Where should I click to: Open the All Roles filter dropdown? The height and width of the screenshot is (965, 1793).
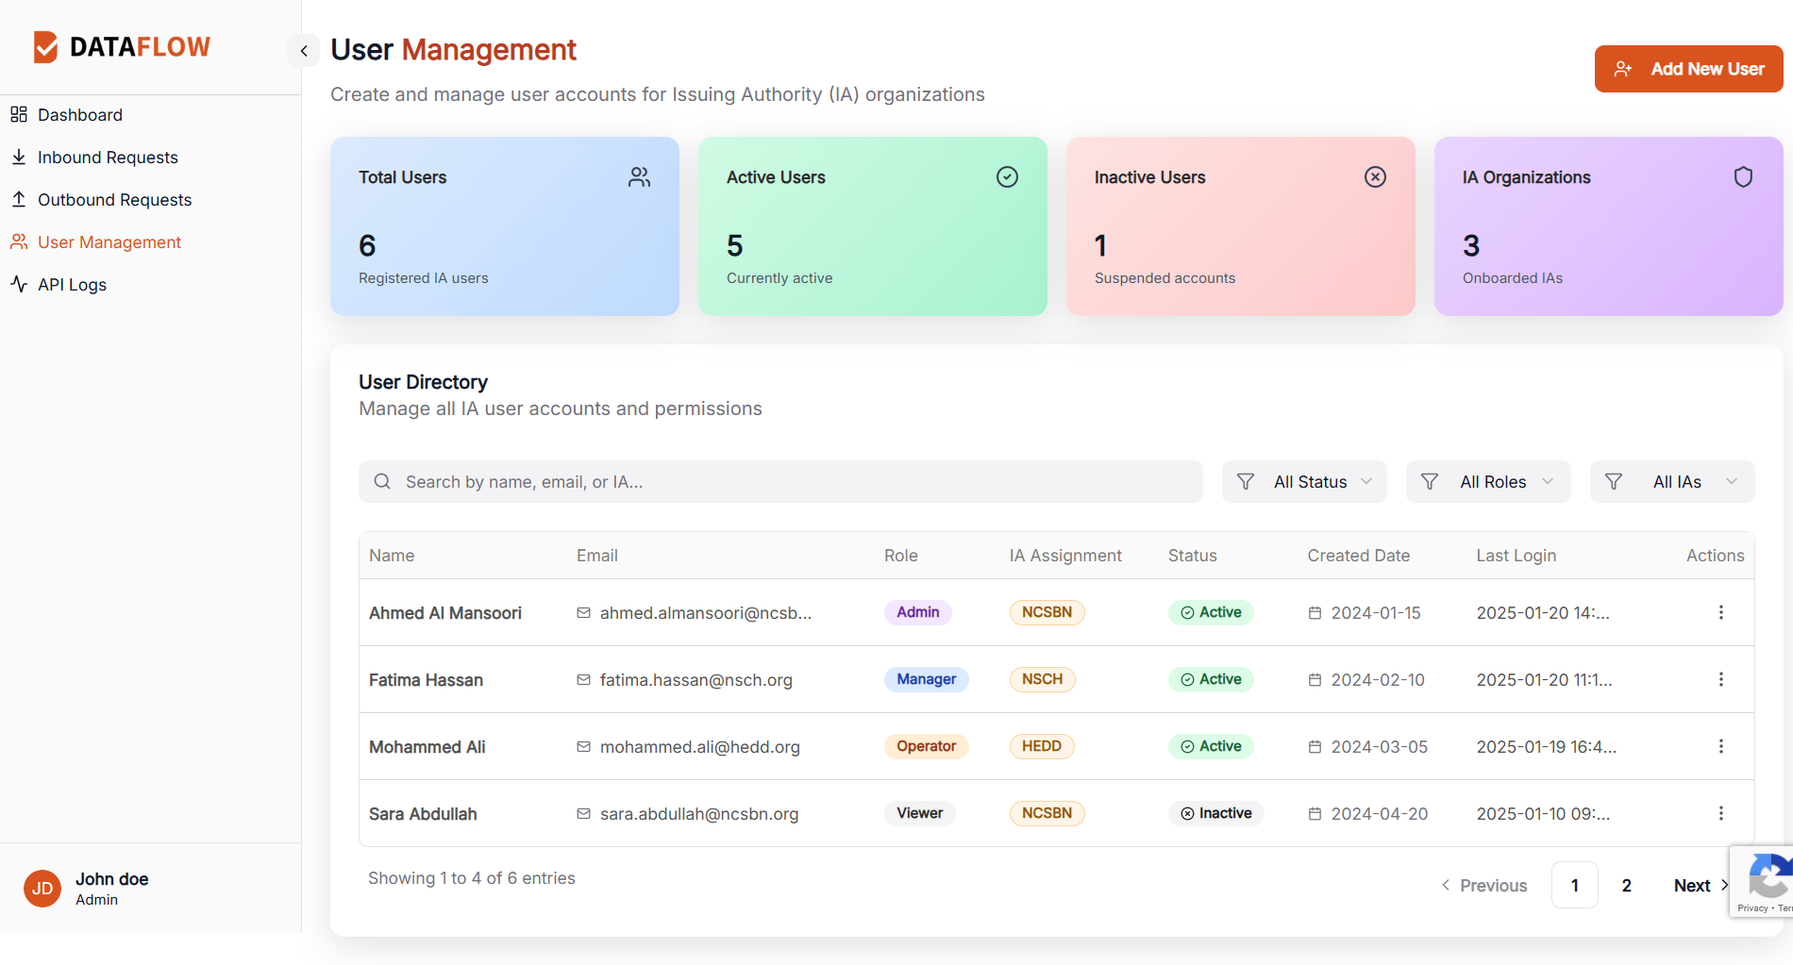pyautogui.click(x=1488, y=482)
